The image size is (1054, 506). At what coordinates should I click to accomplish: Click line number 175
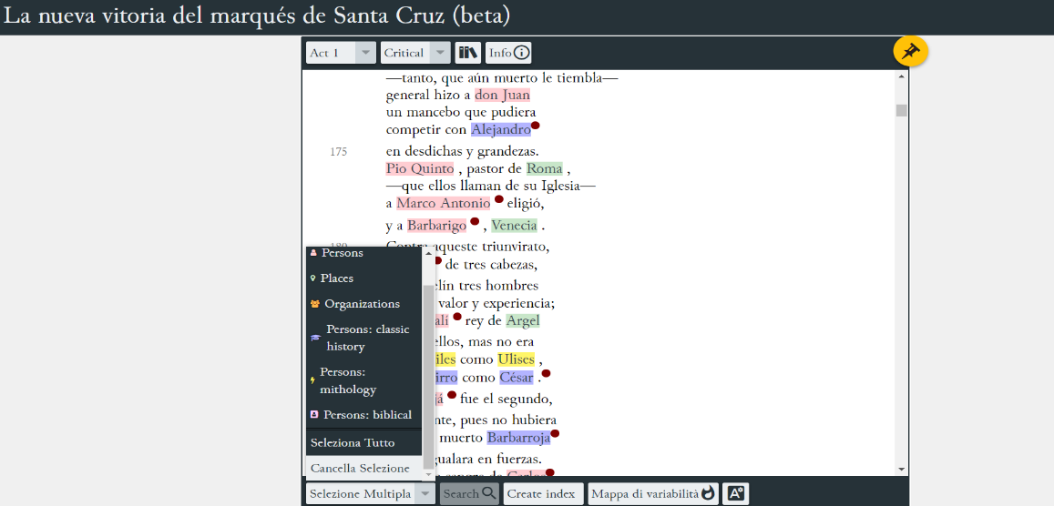[339, 152]
